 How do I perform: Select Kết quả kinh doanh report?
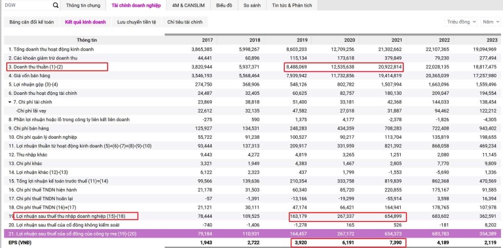[x=85, y=22]
